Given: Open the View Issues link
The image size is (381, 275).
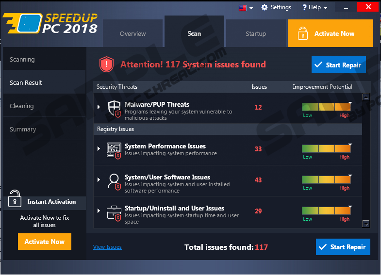Looking at the screenshot, I should [107, 247].
